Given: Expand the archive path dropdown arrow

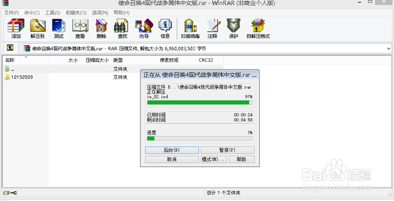Looking at the screenshot, I should click(x=388, y=48).
